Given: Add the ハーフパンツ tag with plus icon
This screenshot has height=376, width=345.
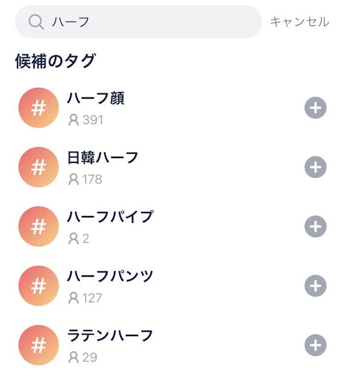Looking at the screenshot, I should click(x=315, y=286).
